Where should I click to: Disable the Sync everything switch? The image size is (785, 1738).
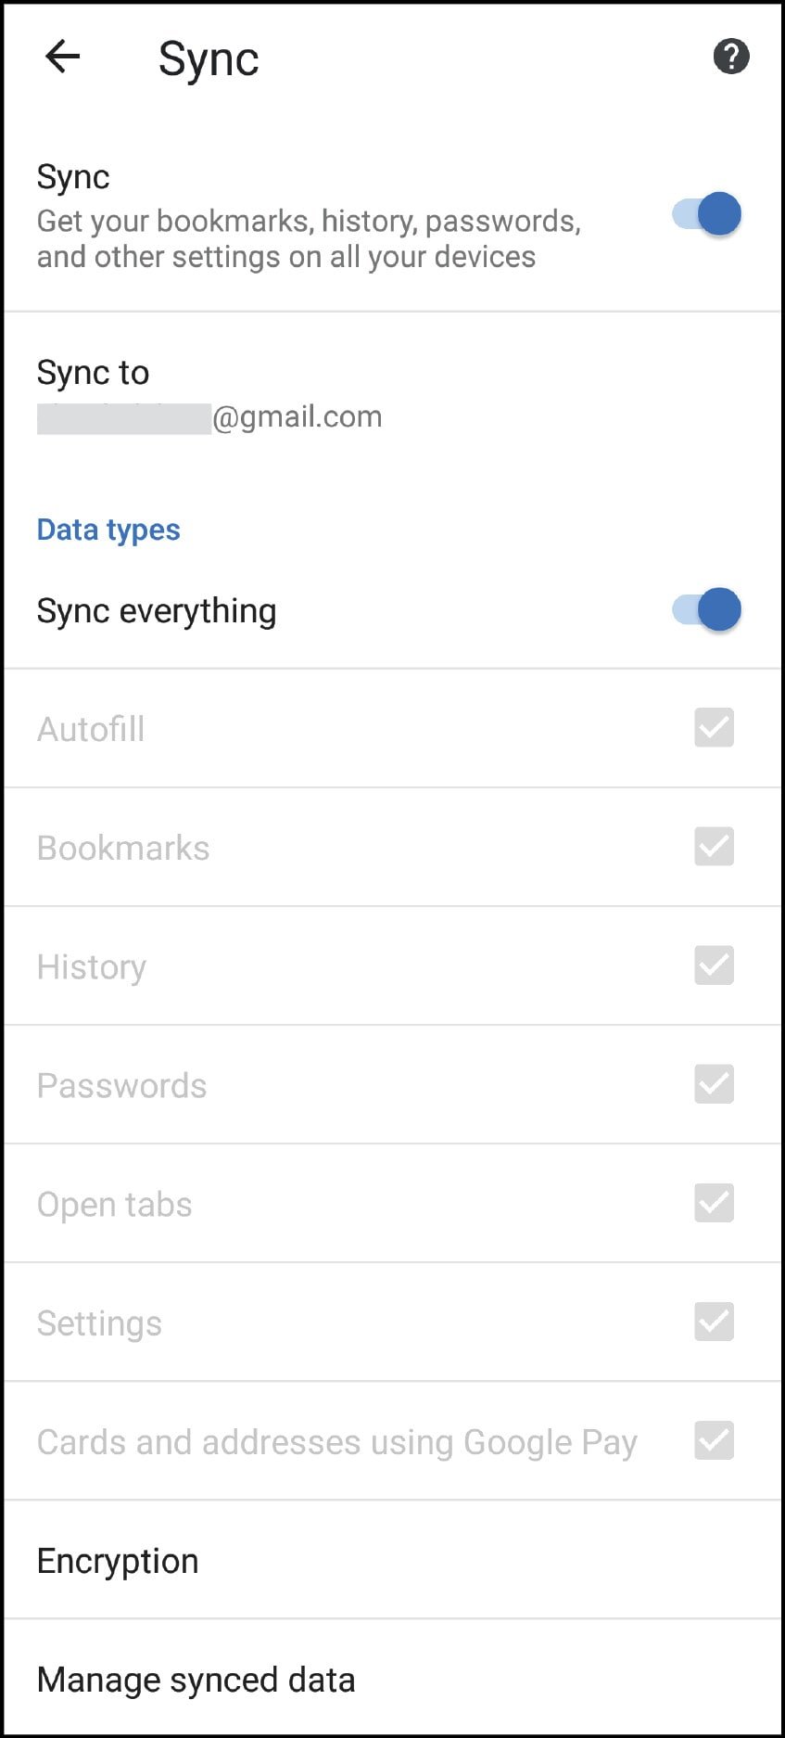click(x=707, y=610)
